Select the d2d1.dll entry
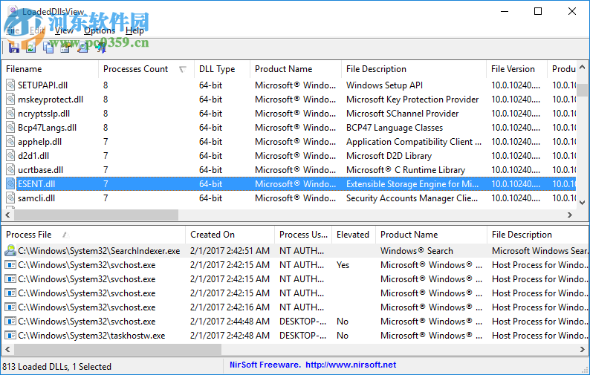The width and height of the screenshot is (590, 375). [33, 156]
